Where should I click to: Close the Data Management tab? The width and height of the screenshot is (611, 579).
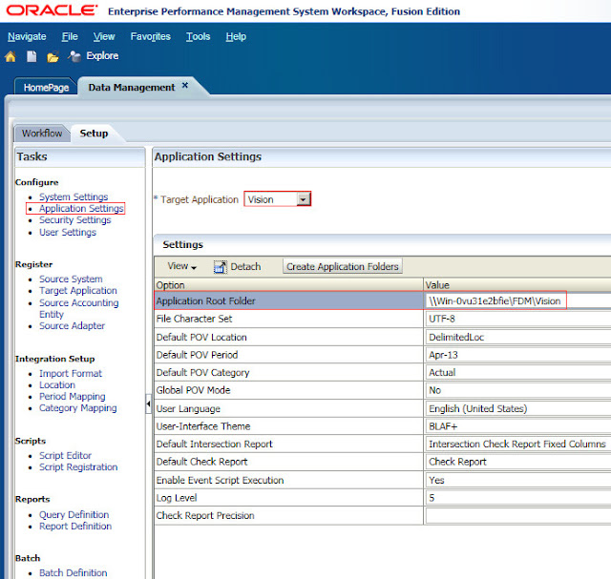[185, 85]
